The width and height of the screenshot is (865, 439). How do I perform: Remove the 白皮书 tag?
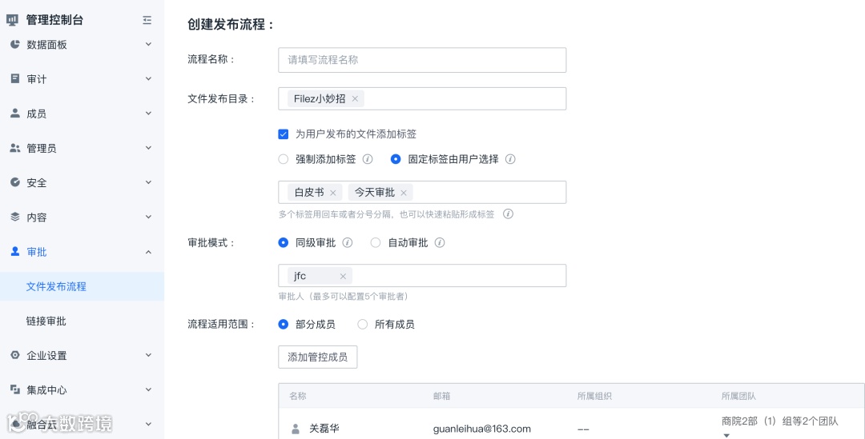(333, 193)
